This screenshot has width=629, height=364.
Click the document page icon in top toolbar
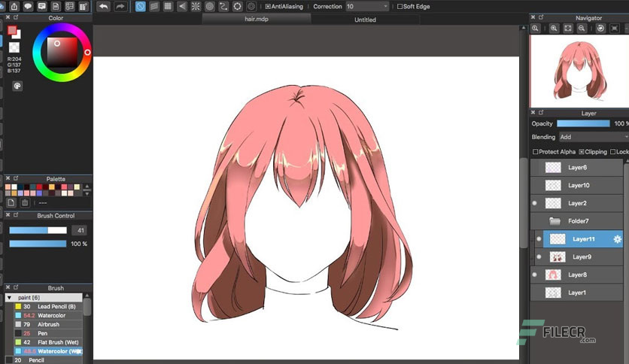[x=56, y=6]
